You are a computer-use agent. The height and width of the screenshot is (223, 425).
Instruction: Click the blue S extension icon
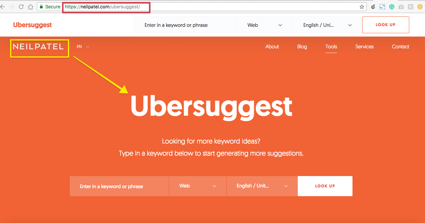(x=382, y=7)
